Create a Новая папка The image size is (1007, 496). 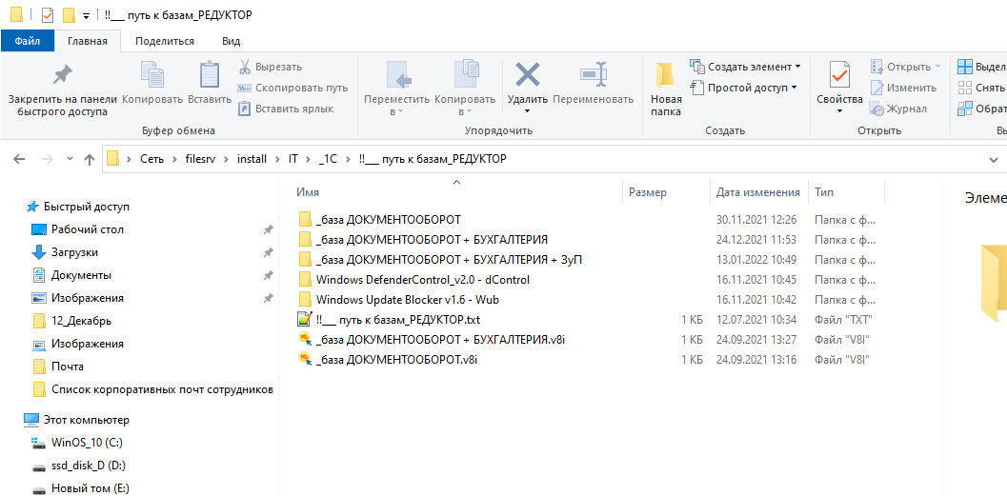(666, 89)
